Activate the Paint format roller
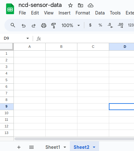The image size is (134, 151). pos(53,25)
